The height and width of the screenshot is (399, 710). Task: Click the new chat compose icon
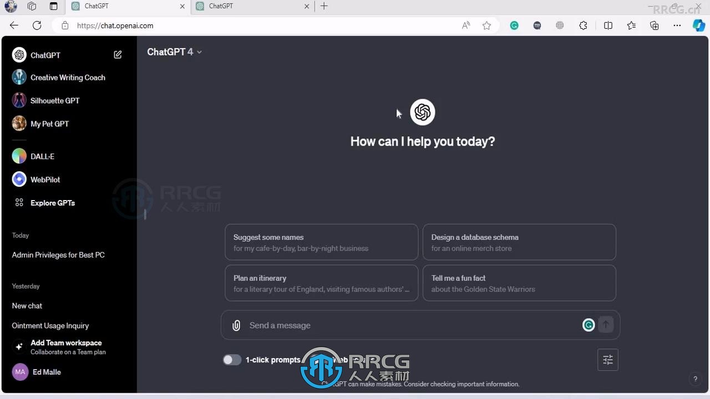click(x=118, y=55)
